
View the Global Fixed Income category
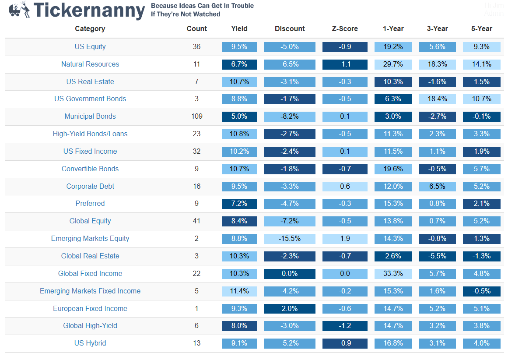coord(90,274)
